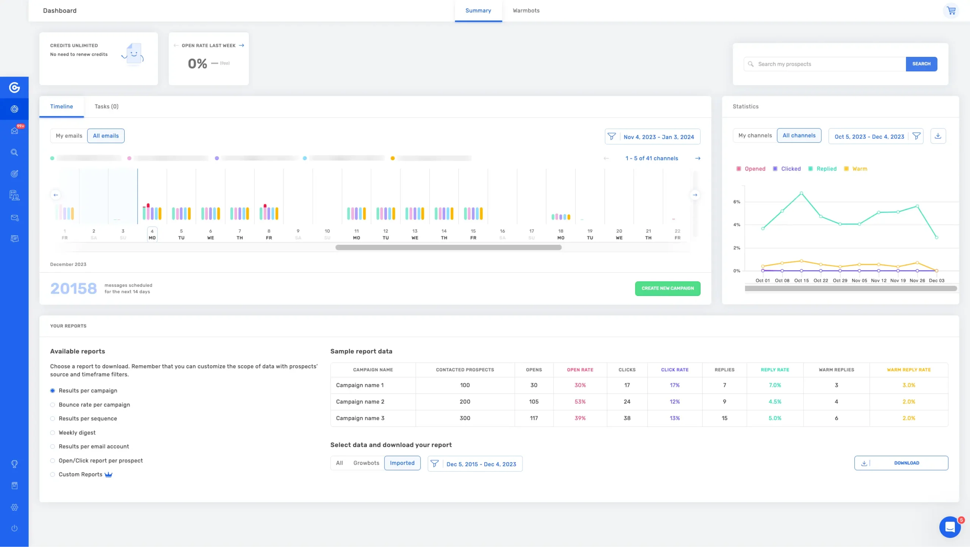This screenshot has height=547, width=970.
Task: Open the chat support bubble
Action: [x=950, y=527]
